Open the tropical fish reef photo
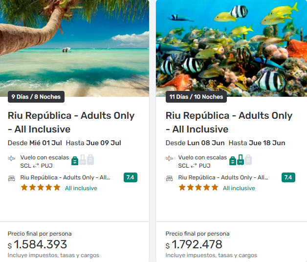The width and height of the screenshot is (307, 262). point(231,44)
